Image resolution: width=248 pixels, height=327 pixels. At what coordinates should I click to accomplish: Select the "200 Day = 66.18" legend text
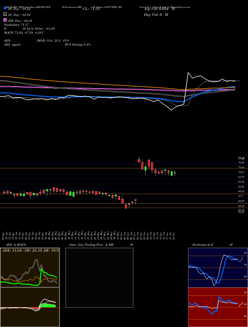20,21
